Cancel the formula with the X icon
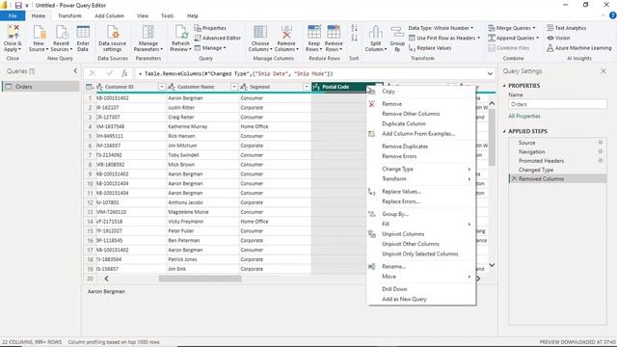This screenshot has height=347, width=617. point(93,73)
